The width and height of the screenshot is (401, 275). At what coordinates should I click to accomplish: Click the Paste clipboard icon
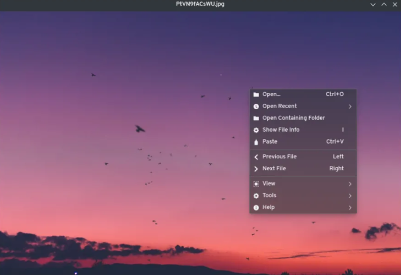(256, 142)
